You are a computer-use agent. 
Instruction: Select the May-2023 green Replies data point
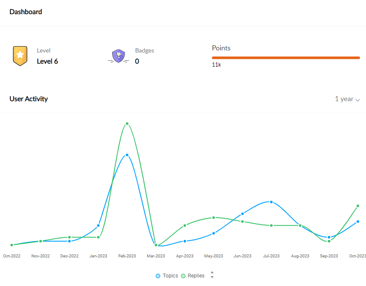coord(214,218)
